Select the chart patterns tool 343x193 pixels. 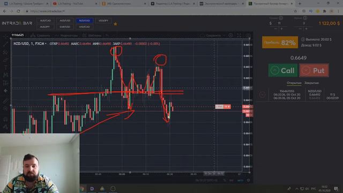pos(5,75)
